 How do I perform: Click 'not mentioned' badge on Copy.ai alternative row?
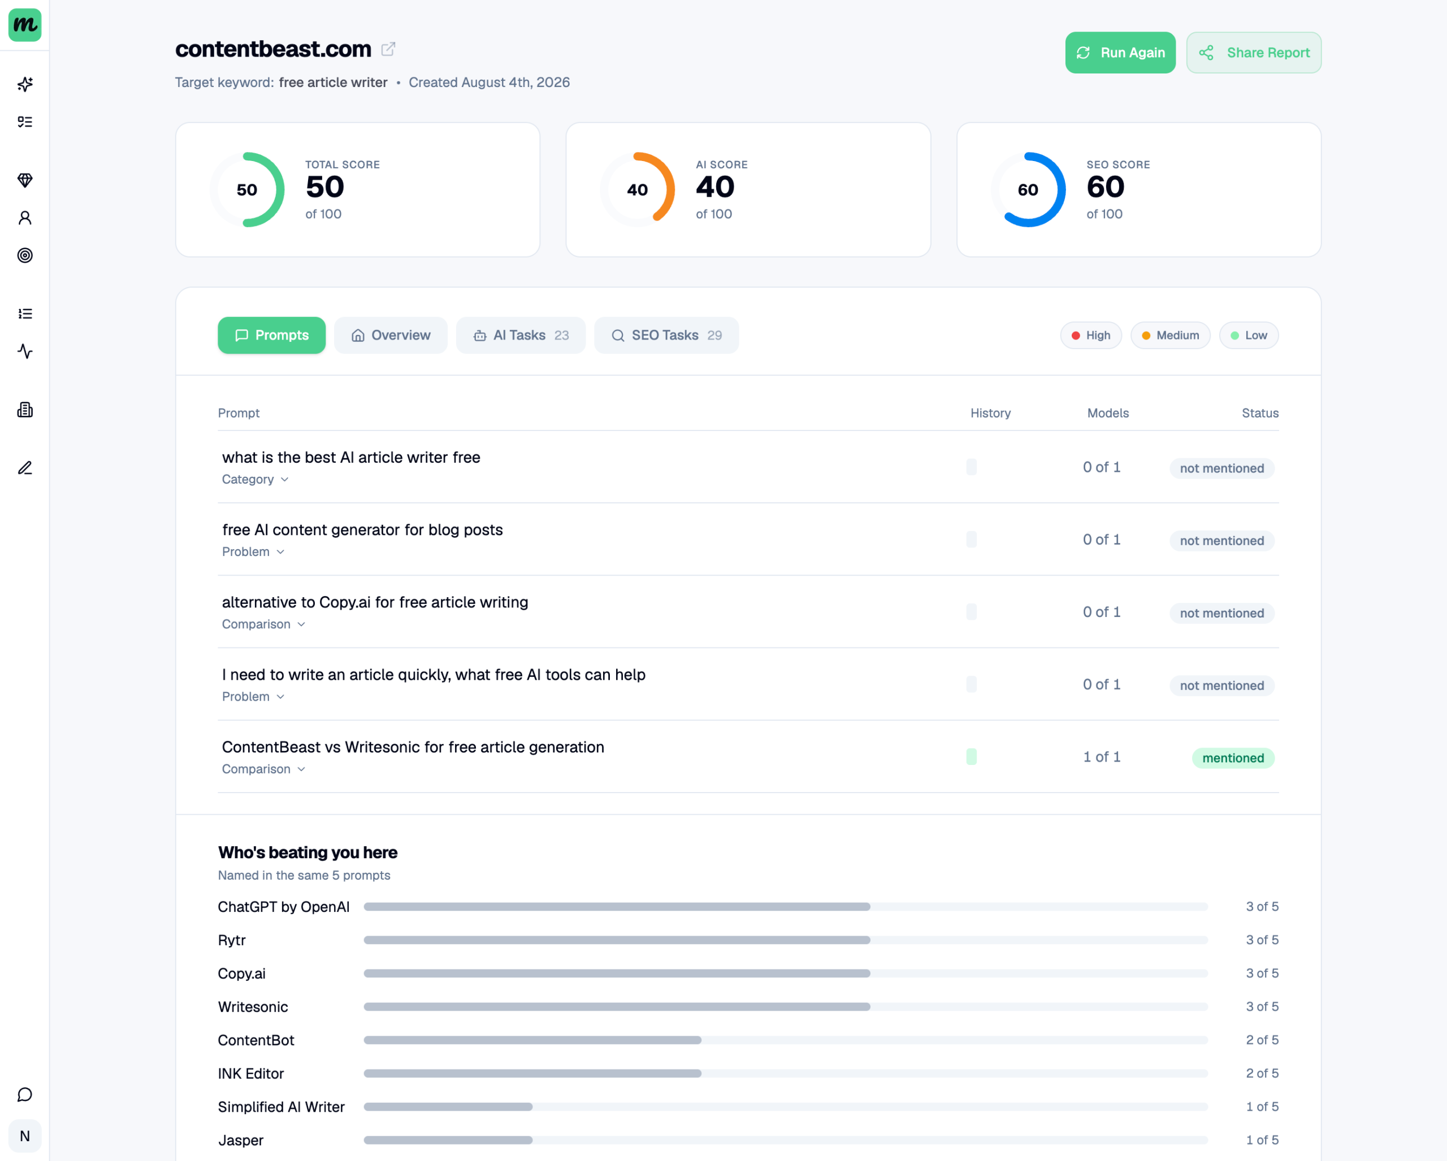[1221, 613]
